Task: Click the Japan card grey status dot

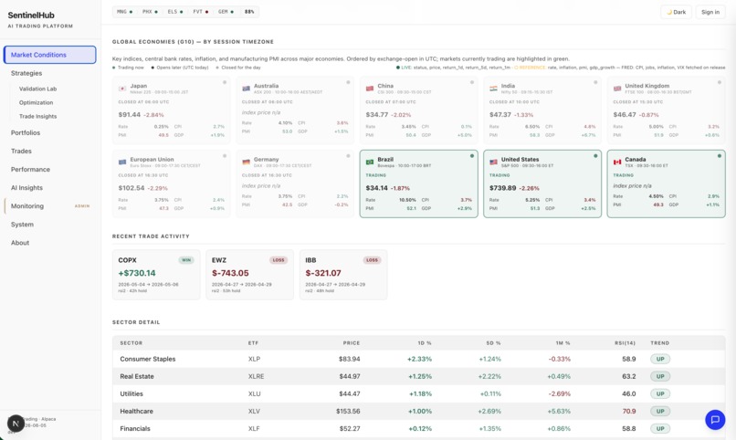Action: point(225,82)
